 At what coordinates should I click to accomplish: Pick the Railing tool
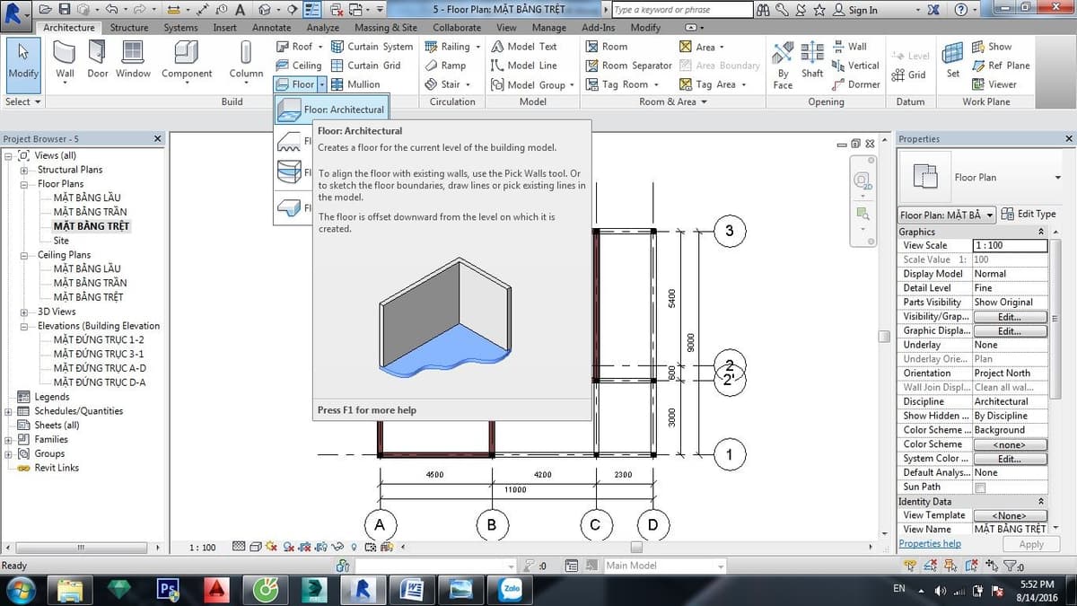pyautogui.click(x=452, y=47)
